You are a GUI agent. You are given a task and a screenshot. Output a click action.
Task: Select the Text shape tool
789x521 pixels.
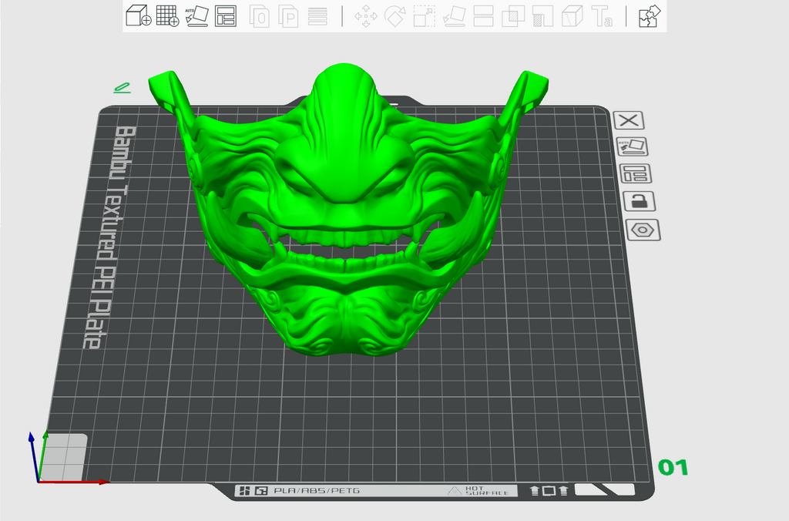[602, 16]
